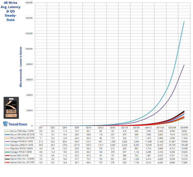The width and height of the screenshot is (193, 177).
Task: Click the 60000 y-axis label
Action: pos(30,80)
